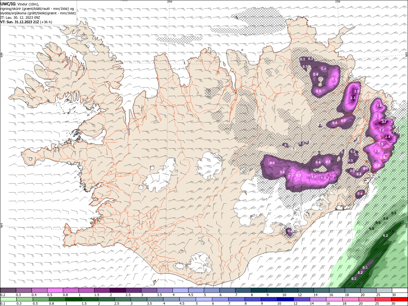This screenshot has height=306, width=408.
Task: Click the '20W' longitude label at top
Action: point(170,2)
